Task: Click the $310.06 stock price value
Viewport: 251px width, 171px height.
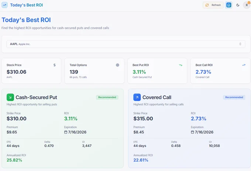Action: 16,72
